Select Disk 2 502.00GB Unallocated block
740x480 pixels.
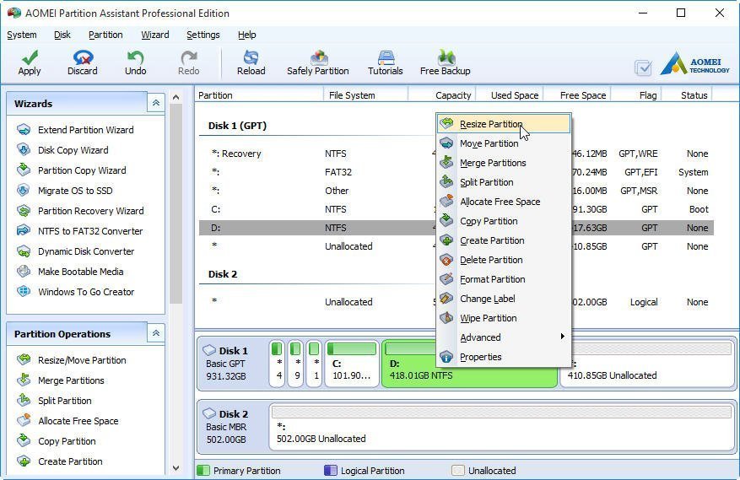[502, 427]
